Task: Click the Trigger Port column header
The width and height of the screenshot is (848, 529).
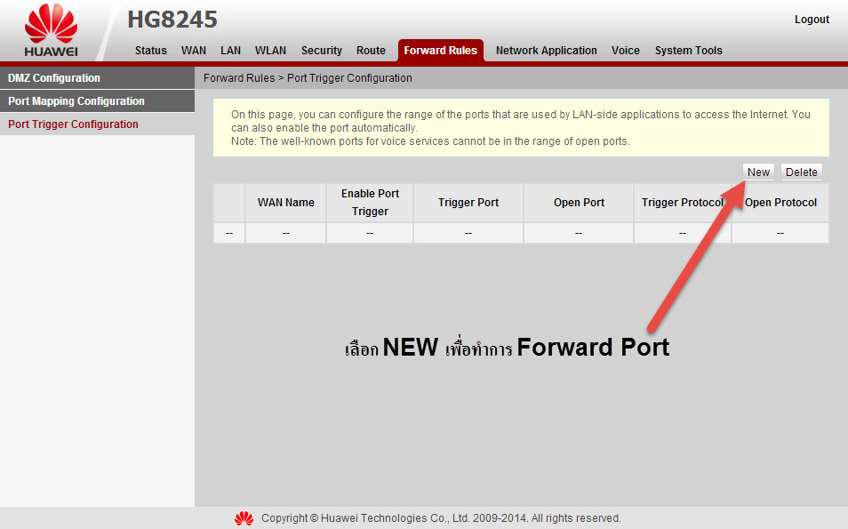Action: pos(468,203)
